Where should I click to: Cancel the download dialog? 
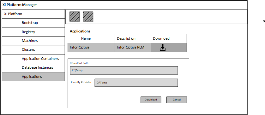177,100
